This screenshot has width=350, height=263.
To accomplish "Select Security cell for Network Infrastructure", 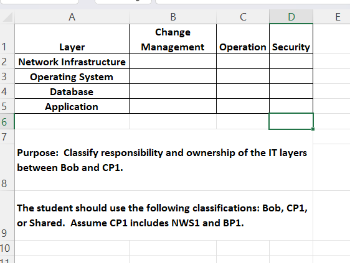I will [x=291, y=62].
